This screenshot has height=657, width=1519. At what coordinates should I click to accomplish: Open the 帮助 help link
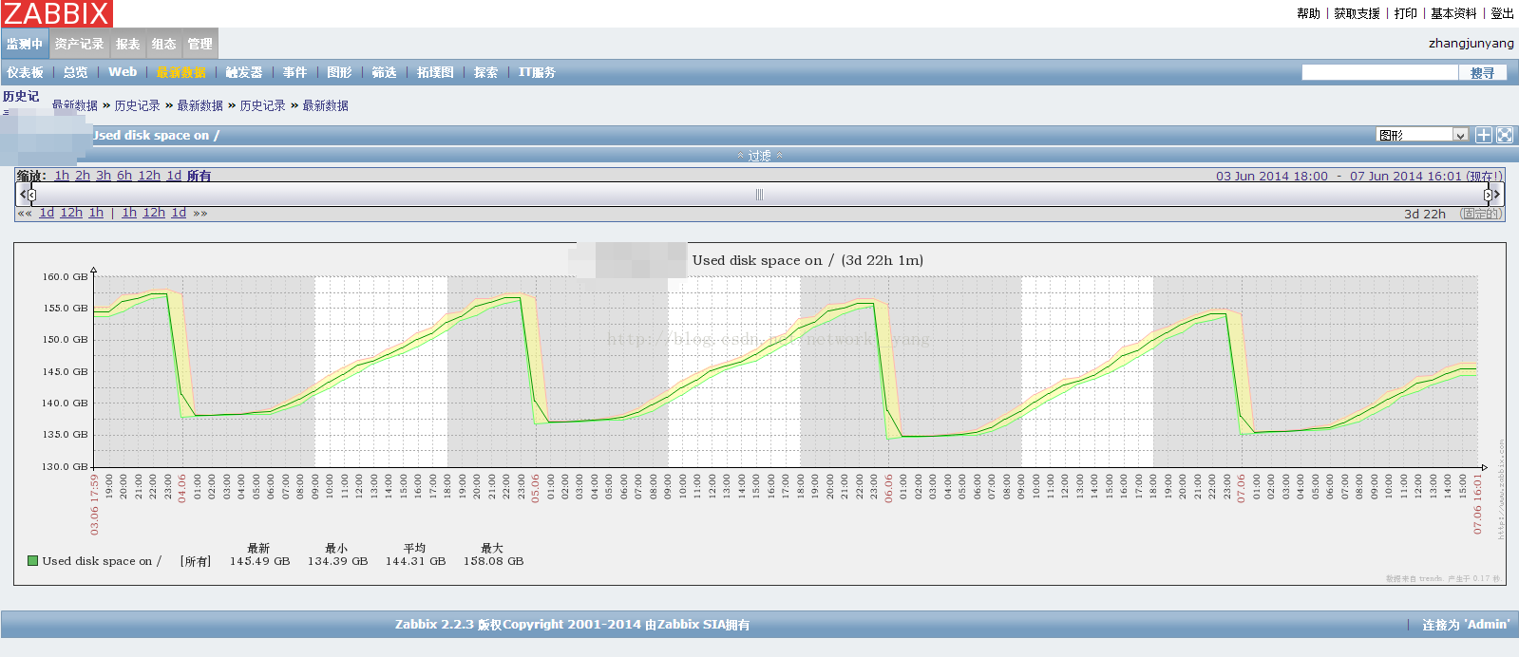pyautogui.click(x=1308, y=13)
